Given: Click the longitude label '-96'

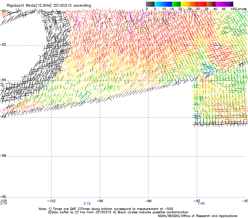Looking at the screenshot, I should (x=148, y=201).
